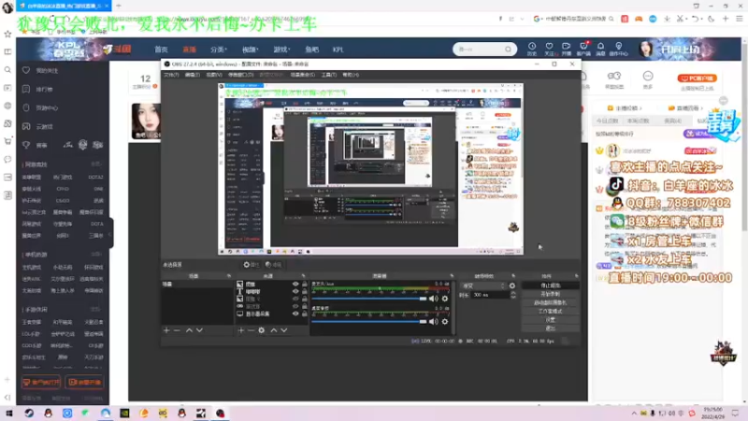Add a new source with plus icon
Viewport: 748px width, 421px height.
(x=240, y=330)
